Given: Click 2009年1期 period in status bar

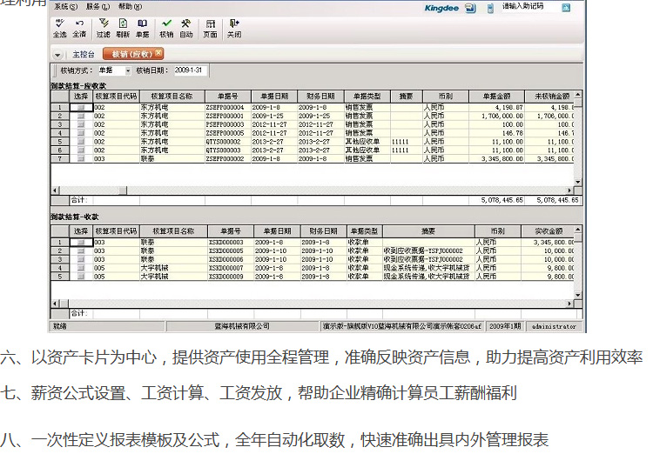Looking at the screenshot, I should tap(505, 326).
